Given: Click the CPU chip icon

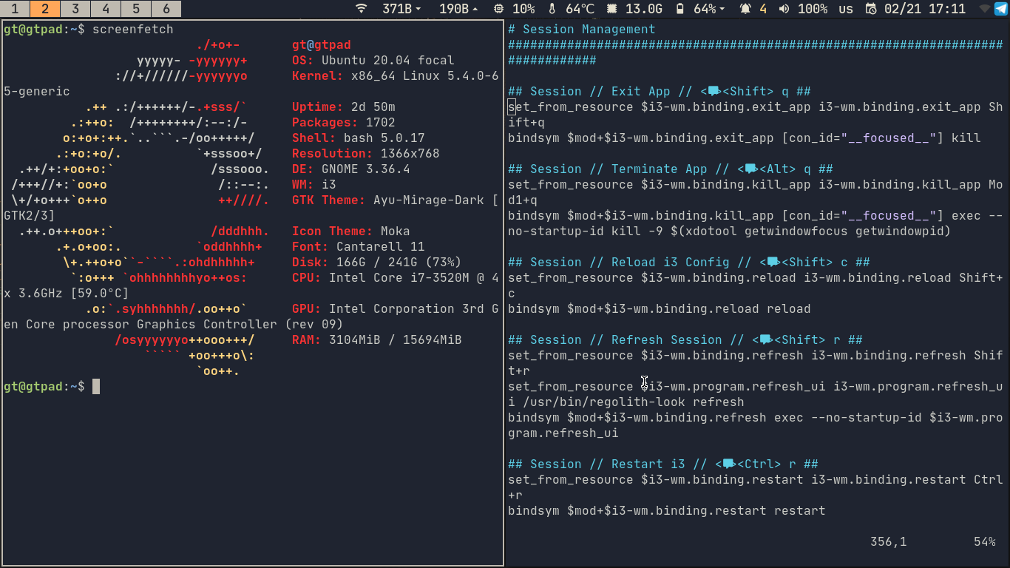Looking at the screenshot, I should coord(499,9).
